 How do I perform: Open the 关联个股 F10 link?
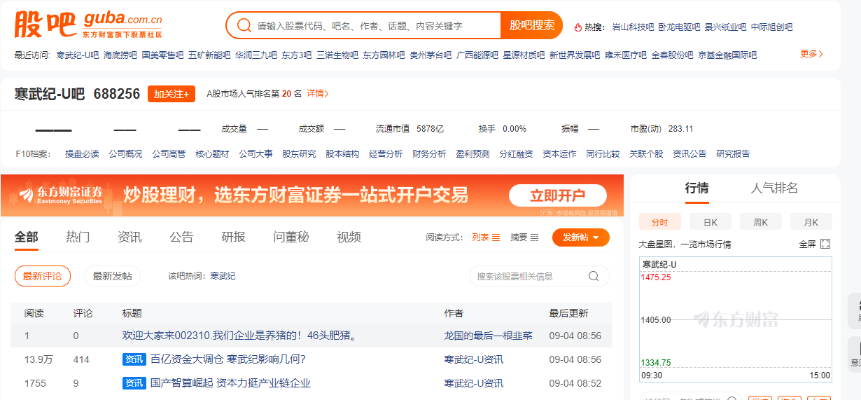(x=646, y=153)
